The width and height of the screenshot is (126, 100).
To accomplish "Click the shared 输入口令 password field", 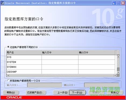I will [x=44, y=85].
